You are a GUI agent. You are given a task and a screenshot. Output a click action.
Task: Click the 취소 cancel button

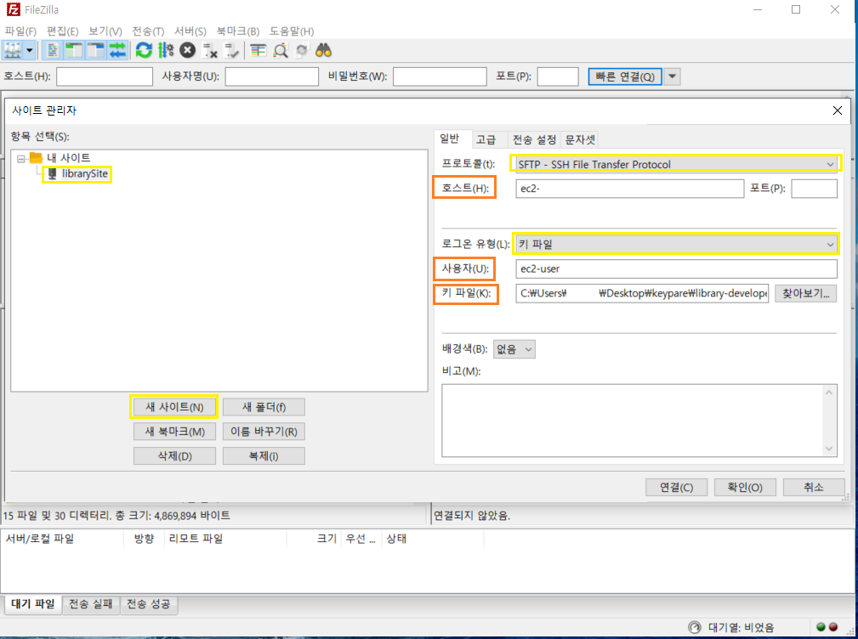click(814, 487)
